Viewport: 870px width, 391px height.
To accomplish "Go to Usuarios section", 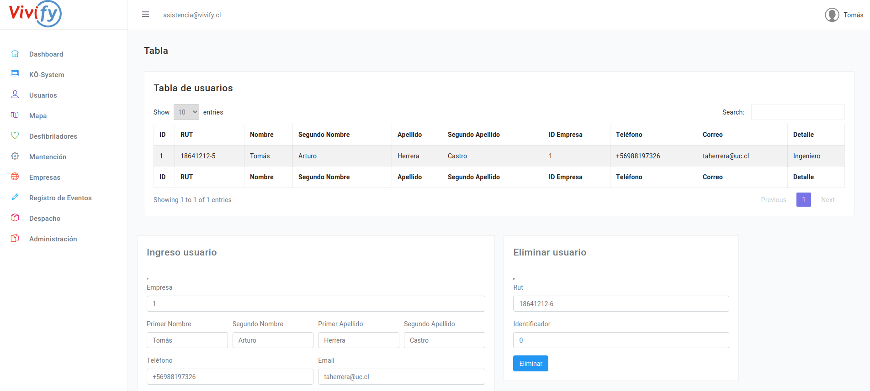I will tap(43, 95).
